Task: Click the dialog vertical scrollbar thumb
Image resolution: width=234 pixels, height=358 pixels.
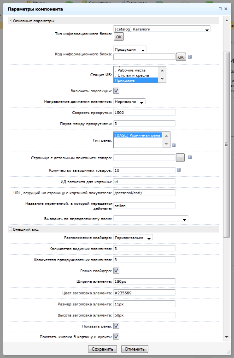Action: (x=227, y=144)
